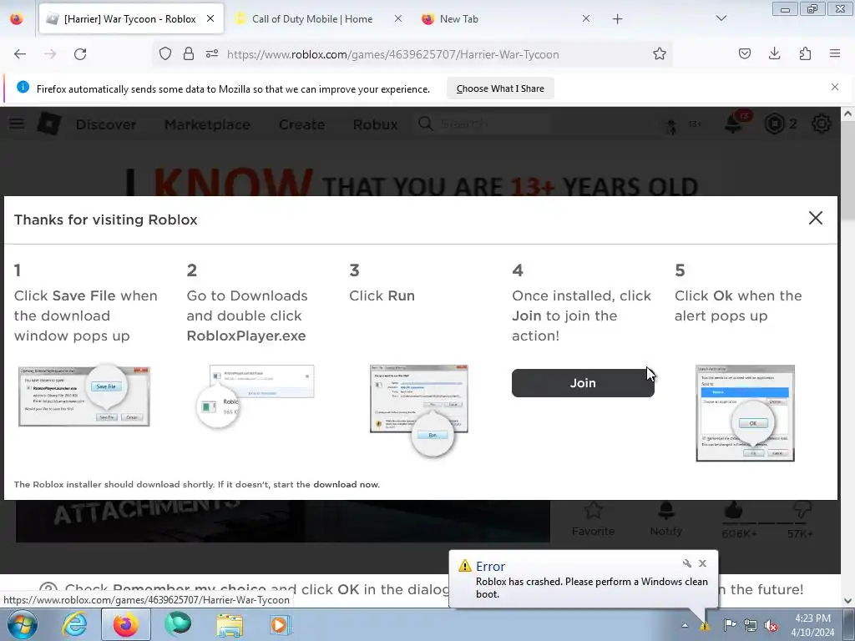Click the Roblox avatar profile icon
855x641 pixels.
click(672, 125)
